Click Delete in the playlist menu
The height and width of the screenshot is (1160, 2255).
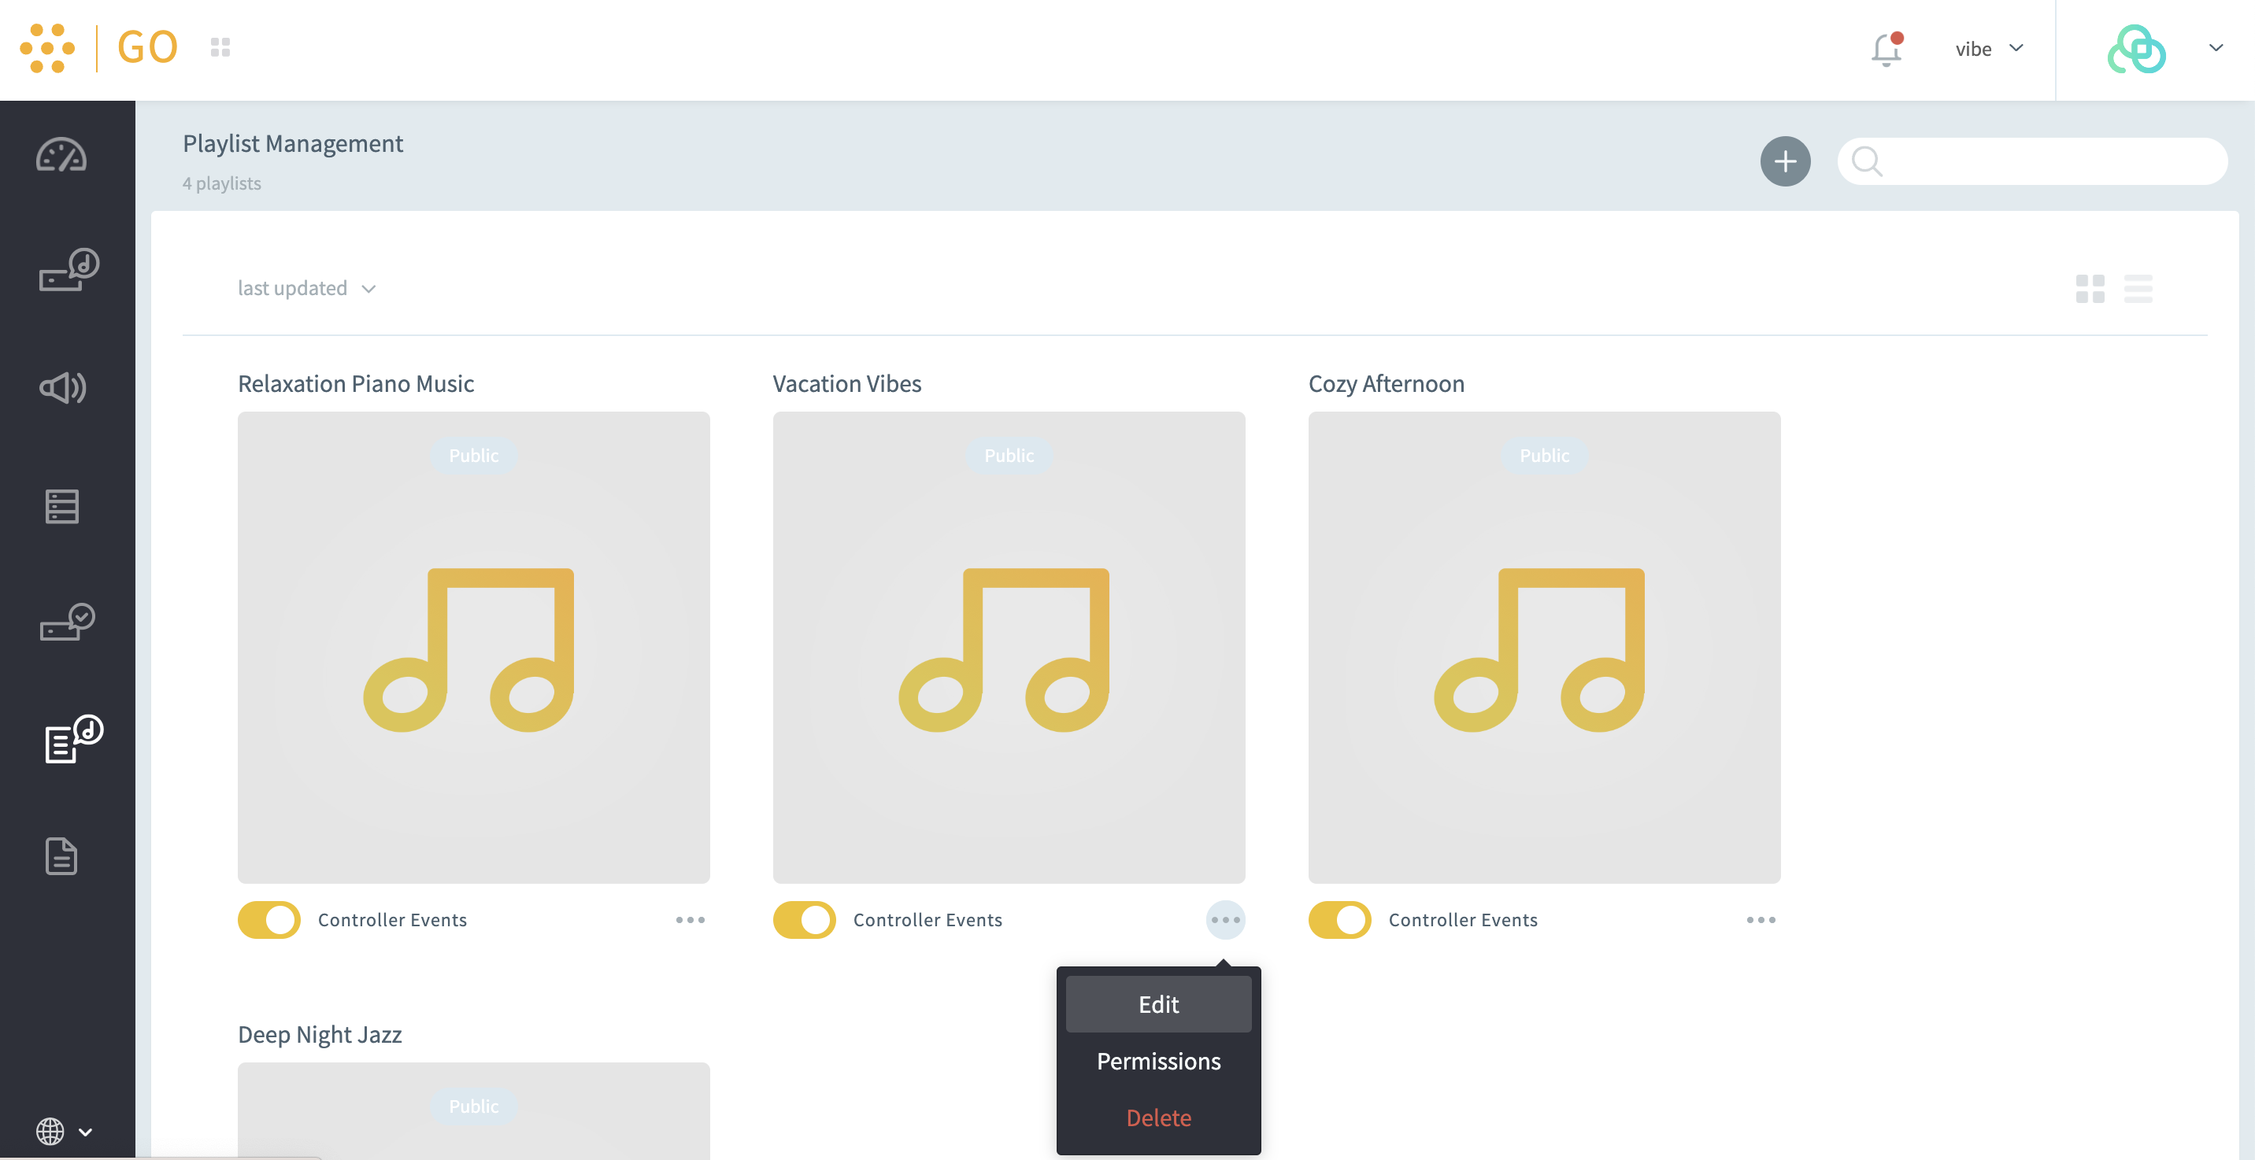pyautogui.click(x=1157, y=1118)
